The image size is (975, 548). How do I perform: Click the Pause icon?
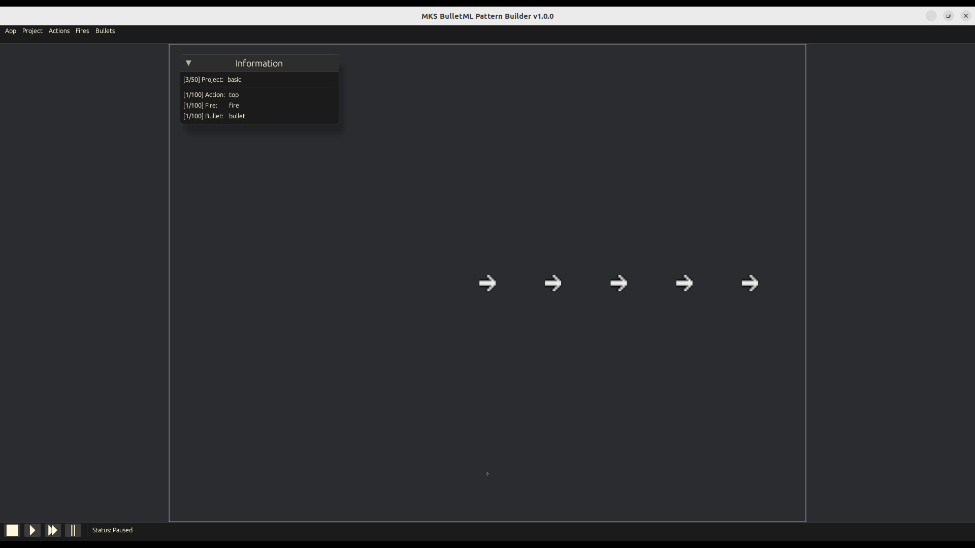click(73, 530)
